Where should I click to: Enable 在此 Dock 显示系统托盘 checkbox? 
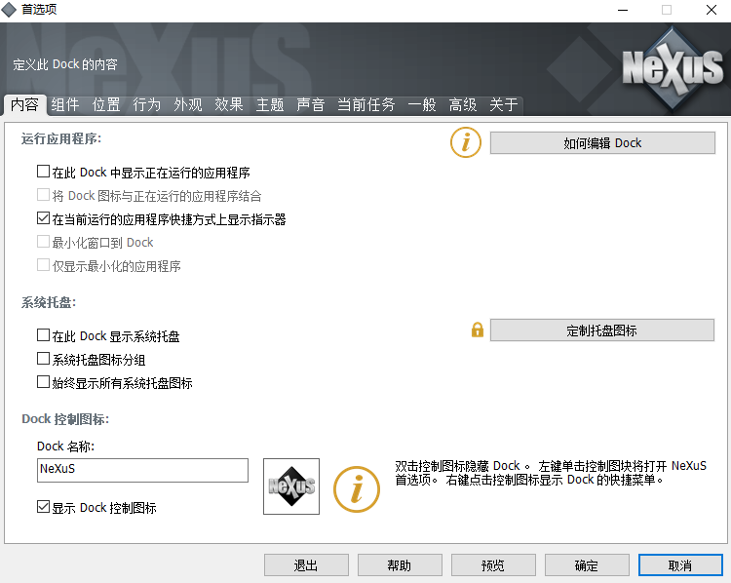[43, 335]
